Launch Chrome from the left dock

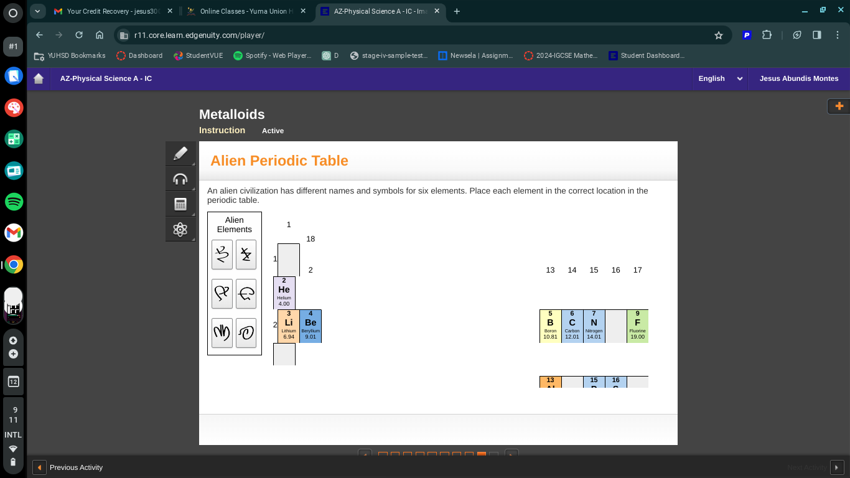[x=13, y=264]
